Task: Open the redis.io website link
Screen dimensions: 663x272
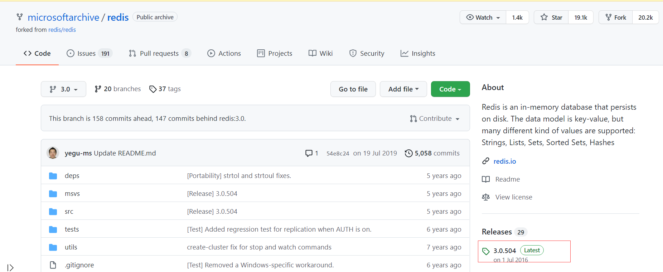Action: point(505,161)
